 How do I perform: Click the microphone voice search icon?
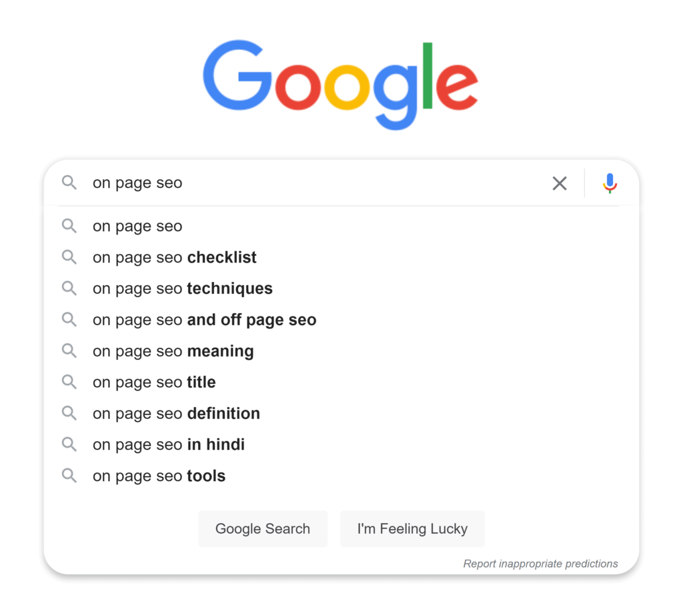tap(610, 183)
